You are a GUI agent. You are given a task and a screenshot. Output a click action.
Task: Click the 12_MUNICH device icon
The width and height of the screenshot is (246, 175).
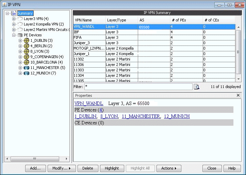pyautogui.click(x=27, y=73)
